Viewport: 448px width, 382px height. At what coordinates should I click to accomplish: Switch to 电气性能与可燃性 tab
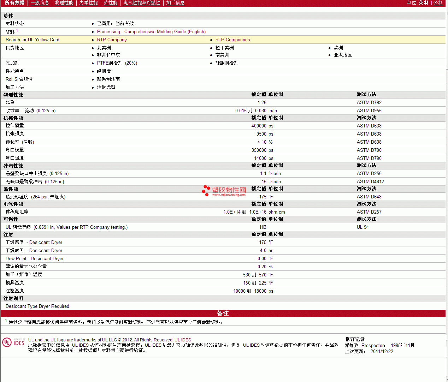142,3
